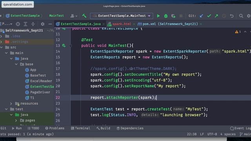This screenshot has width=251, height=141.
Task: Hide the Project tool window with minus icon
Action: pos(50,24)
